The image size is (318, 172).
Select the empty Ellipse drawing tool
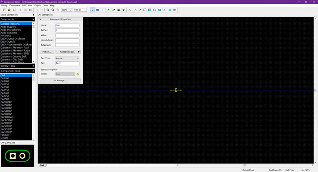click(155, 10)
